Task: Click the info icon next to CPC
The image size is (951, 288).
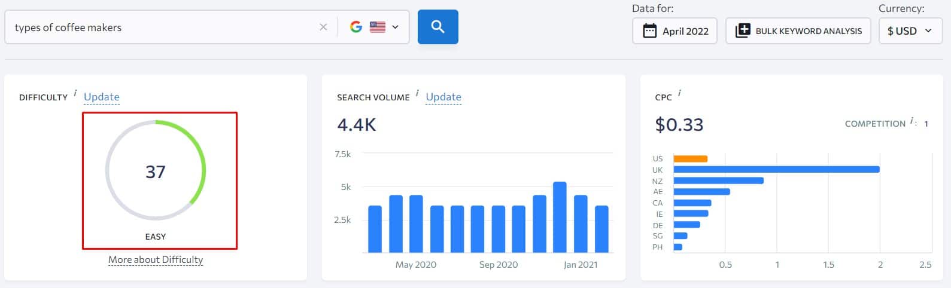Action: 679,94
